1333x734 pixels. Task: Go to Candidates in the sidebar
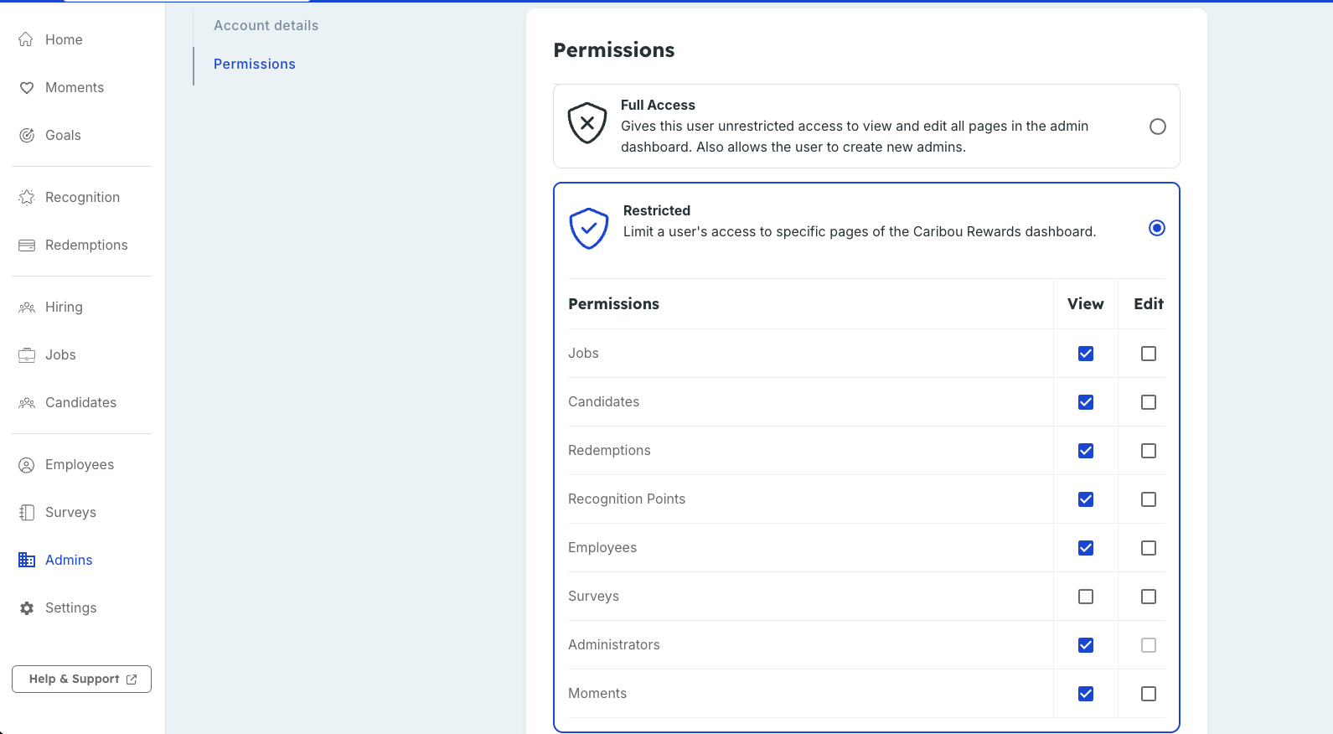80,402
